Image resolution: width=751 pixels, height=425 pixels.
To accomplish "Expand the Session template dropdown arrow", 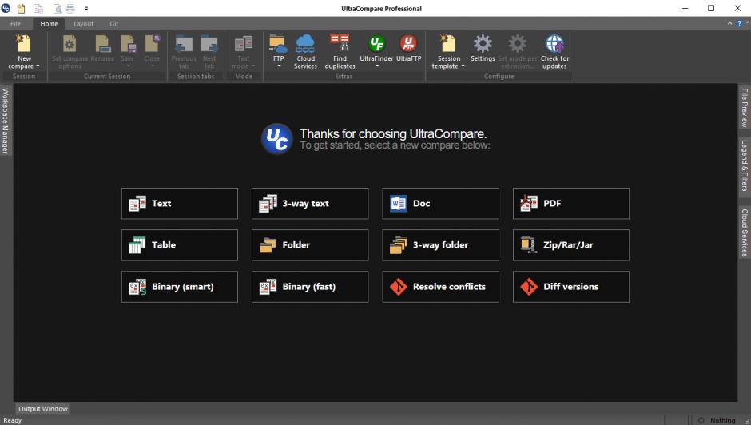I will tap(463, 66).
